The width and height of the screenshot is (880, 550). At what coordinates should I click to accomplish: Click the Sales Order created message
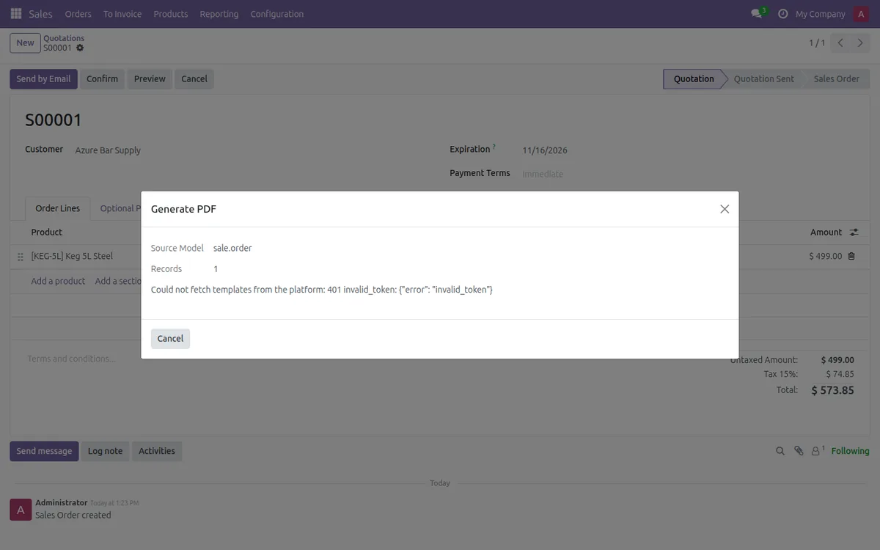pos(73,515)
